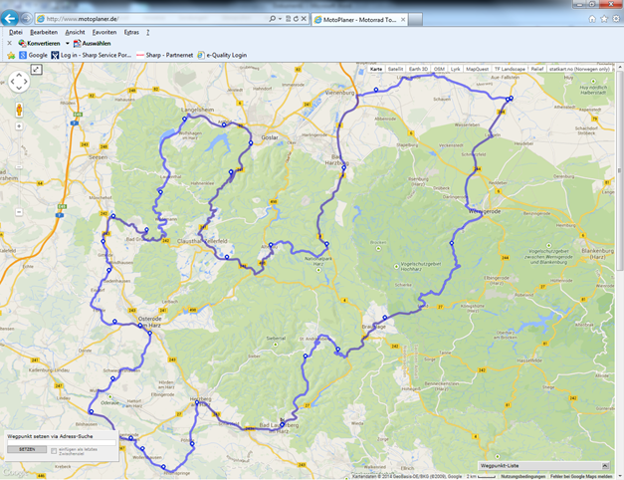Image resolution: width=624 pixels, height=480 pixels.
Task: Open browser Tools gear icon
Action: pos(616,19)
